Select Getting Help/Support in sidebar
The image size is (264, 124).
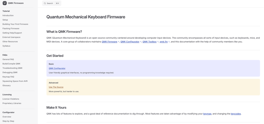[12, 33]
